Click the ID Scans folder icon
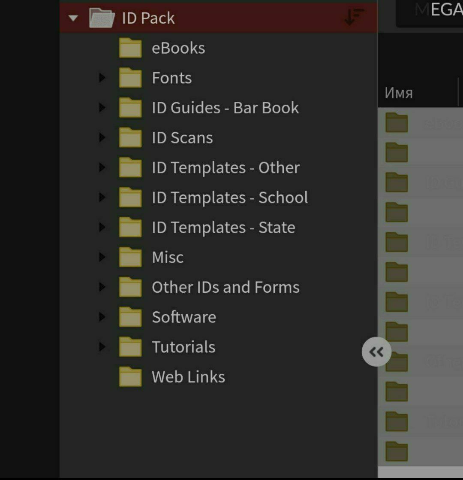Screen dimensions: 463x480 pyautogui.click(x=130, y=138)
